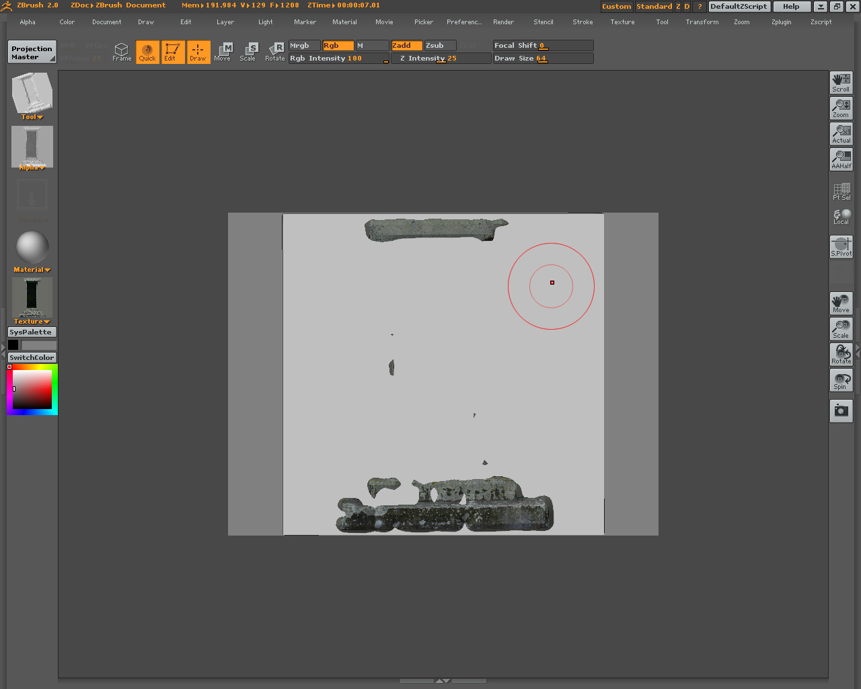861x689 pixels.
Task: Select the Rotate transform tool in the top toolbar
Action: [275, 52]
